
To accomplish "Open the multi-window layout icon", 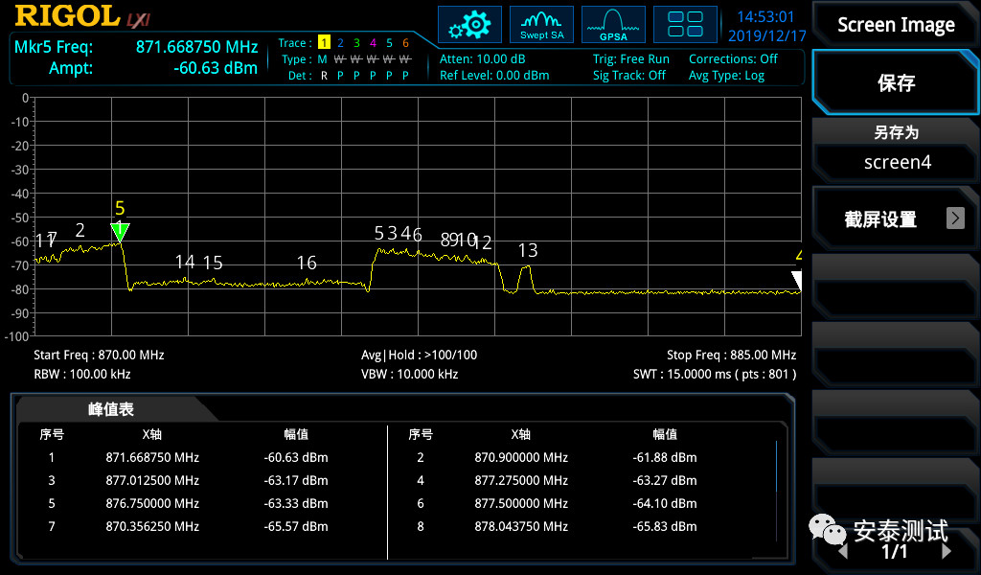I will [685, 25].
